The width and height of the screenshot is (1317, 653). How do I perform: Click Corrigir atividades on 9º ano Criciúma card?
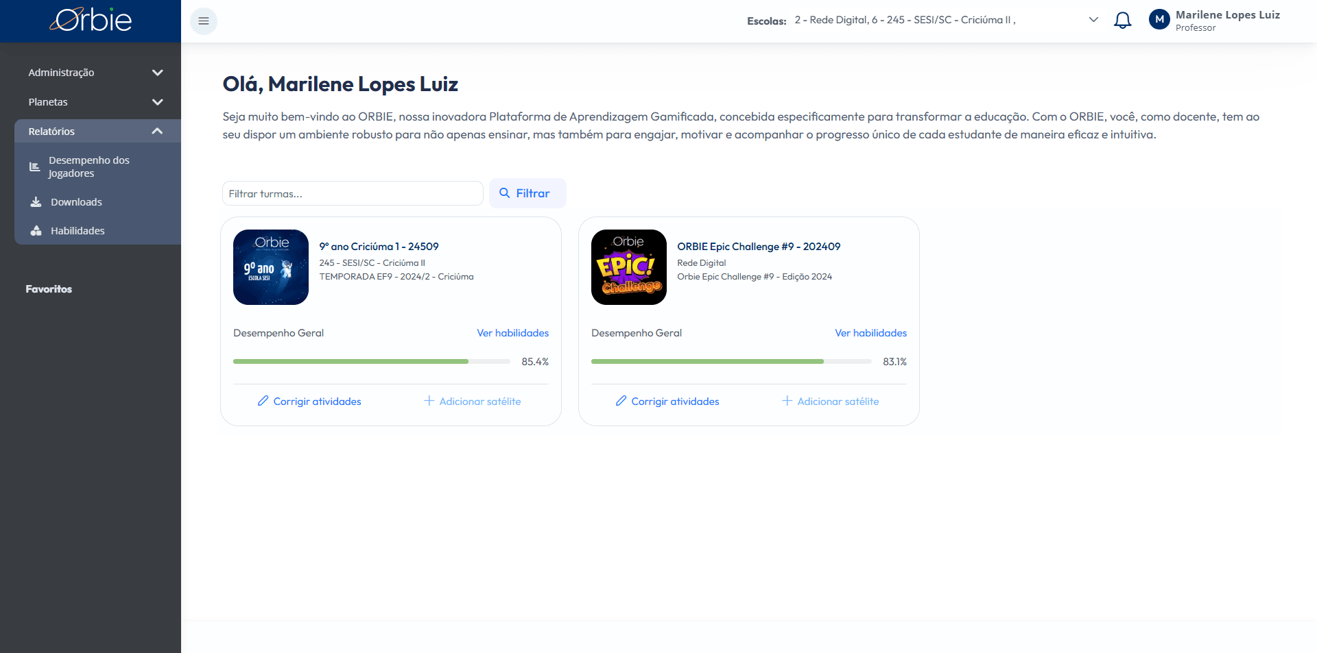[309, 402]
